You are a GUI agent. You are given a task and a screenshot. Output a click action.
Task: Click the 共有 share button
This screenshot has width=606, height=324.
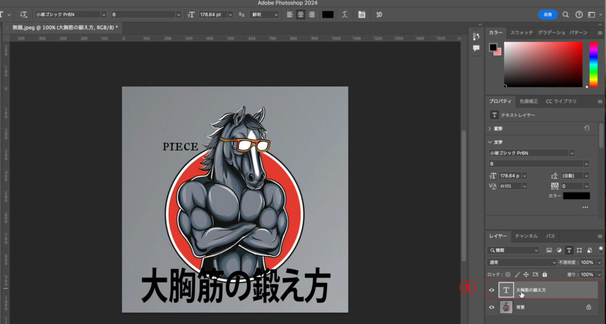pos(547,15)
